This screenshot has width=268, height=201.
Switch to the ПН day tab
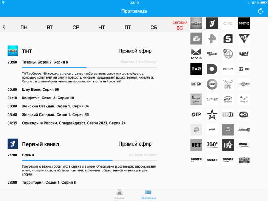pos(24,27)
